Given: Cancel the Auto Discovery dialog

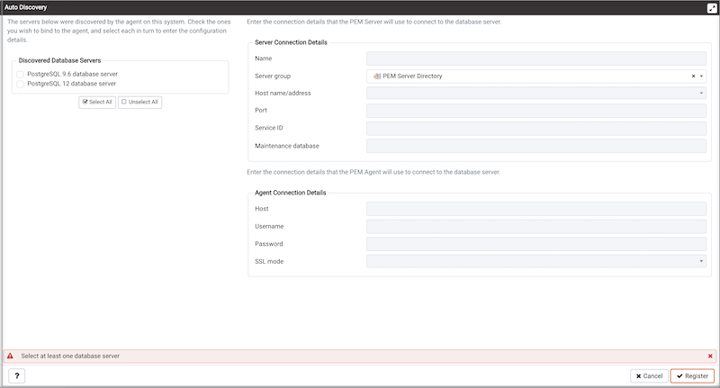Looking at the screenshot, I should click(649, 375).
